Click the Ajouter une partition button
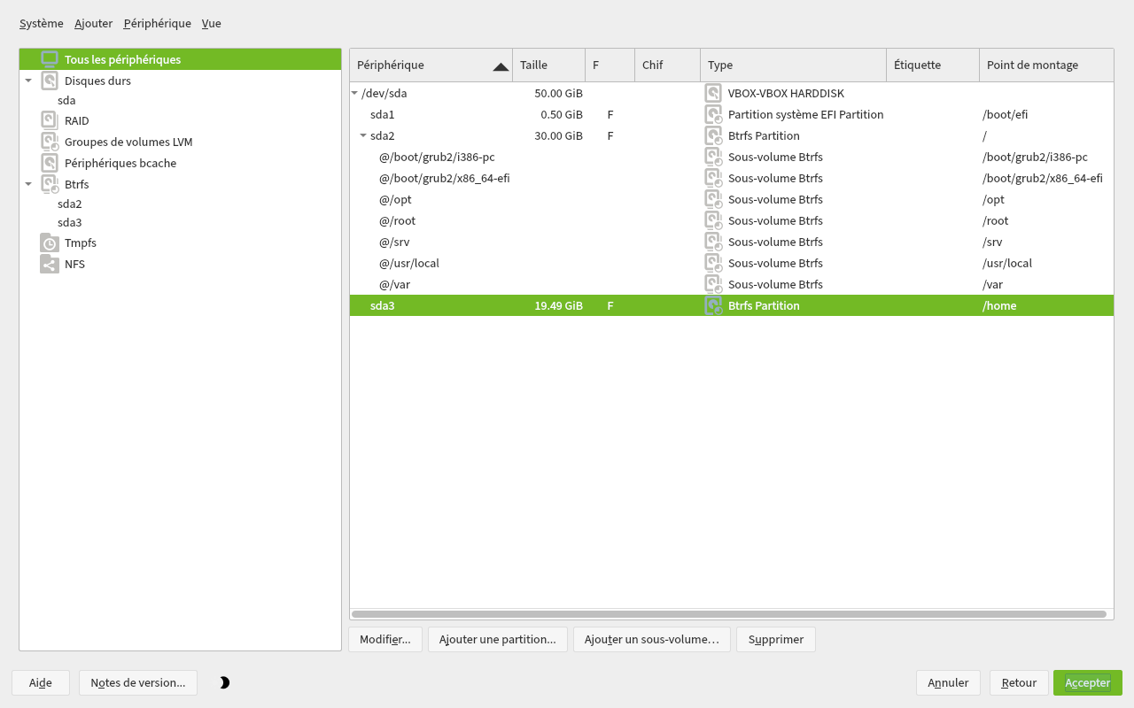 coord(497,639)
